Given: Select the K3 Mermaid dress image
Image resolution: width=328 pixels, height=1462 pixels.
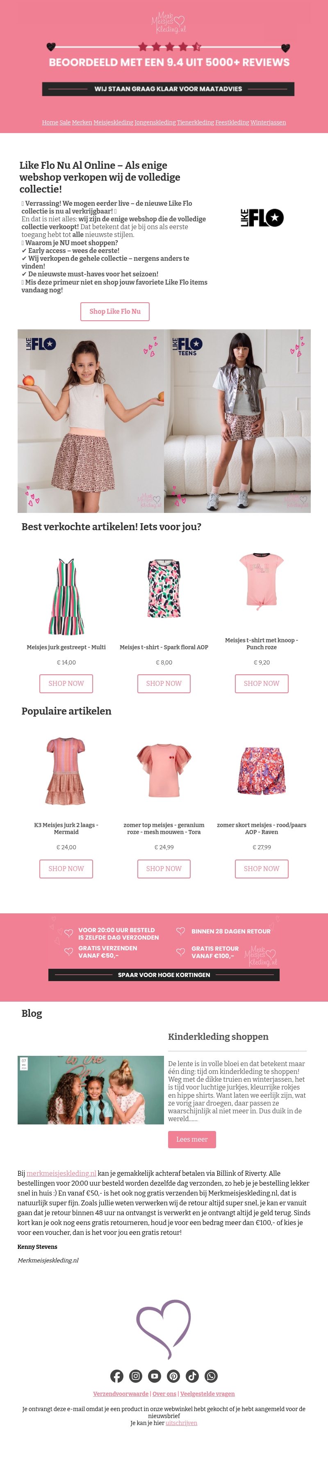Looking at the screenshot, I should (66, 771).
